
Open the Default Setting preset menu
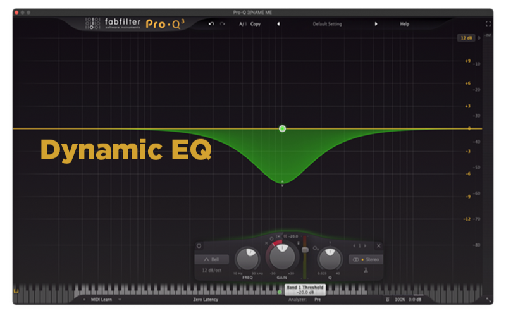pos(327,24)
